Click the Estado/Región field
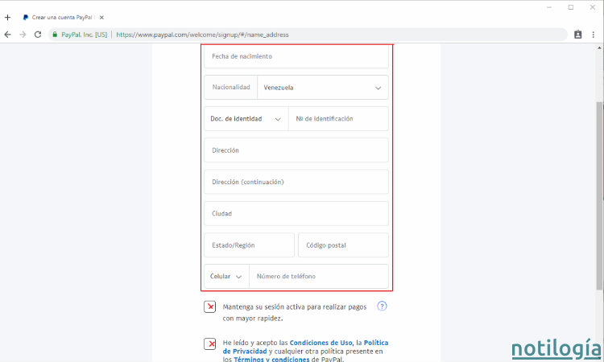Screen dimensions: 604x362 point(249,245)
